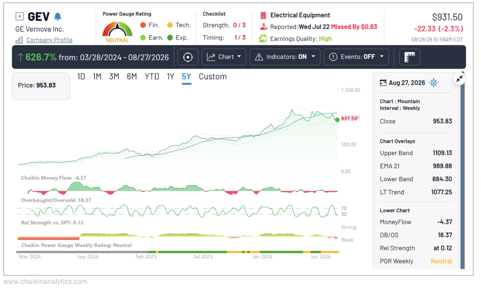The height and width of the screenshot is (288, 481).
Task: Click the OB/OS 18.37 value
Action: click(445, 235)
